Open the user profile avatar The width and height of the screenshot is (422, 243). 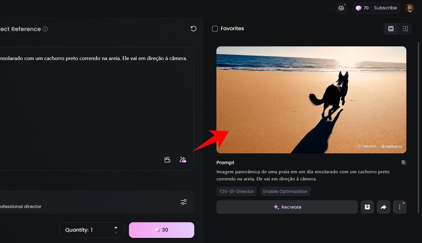[410, 8]
